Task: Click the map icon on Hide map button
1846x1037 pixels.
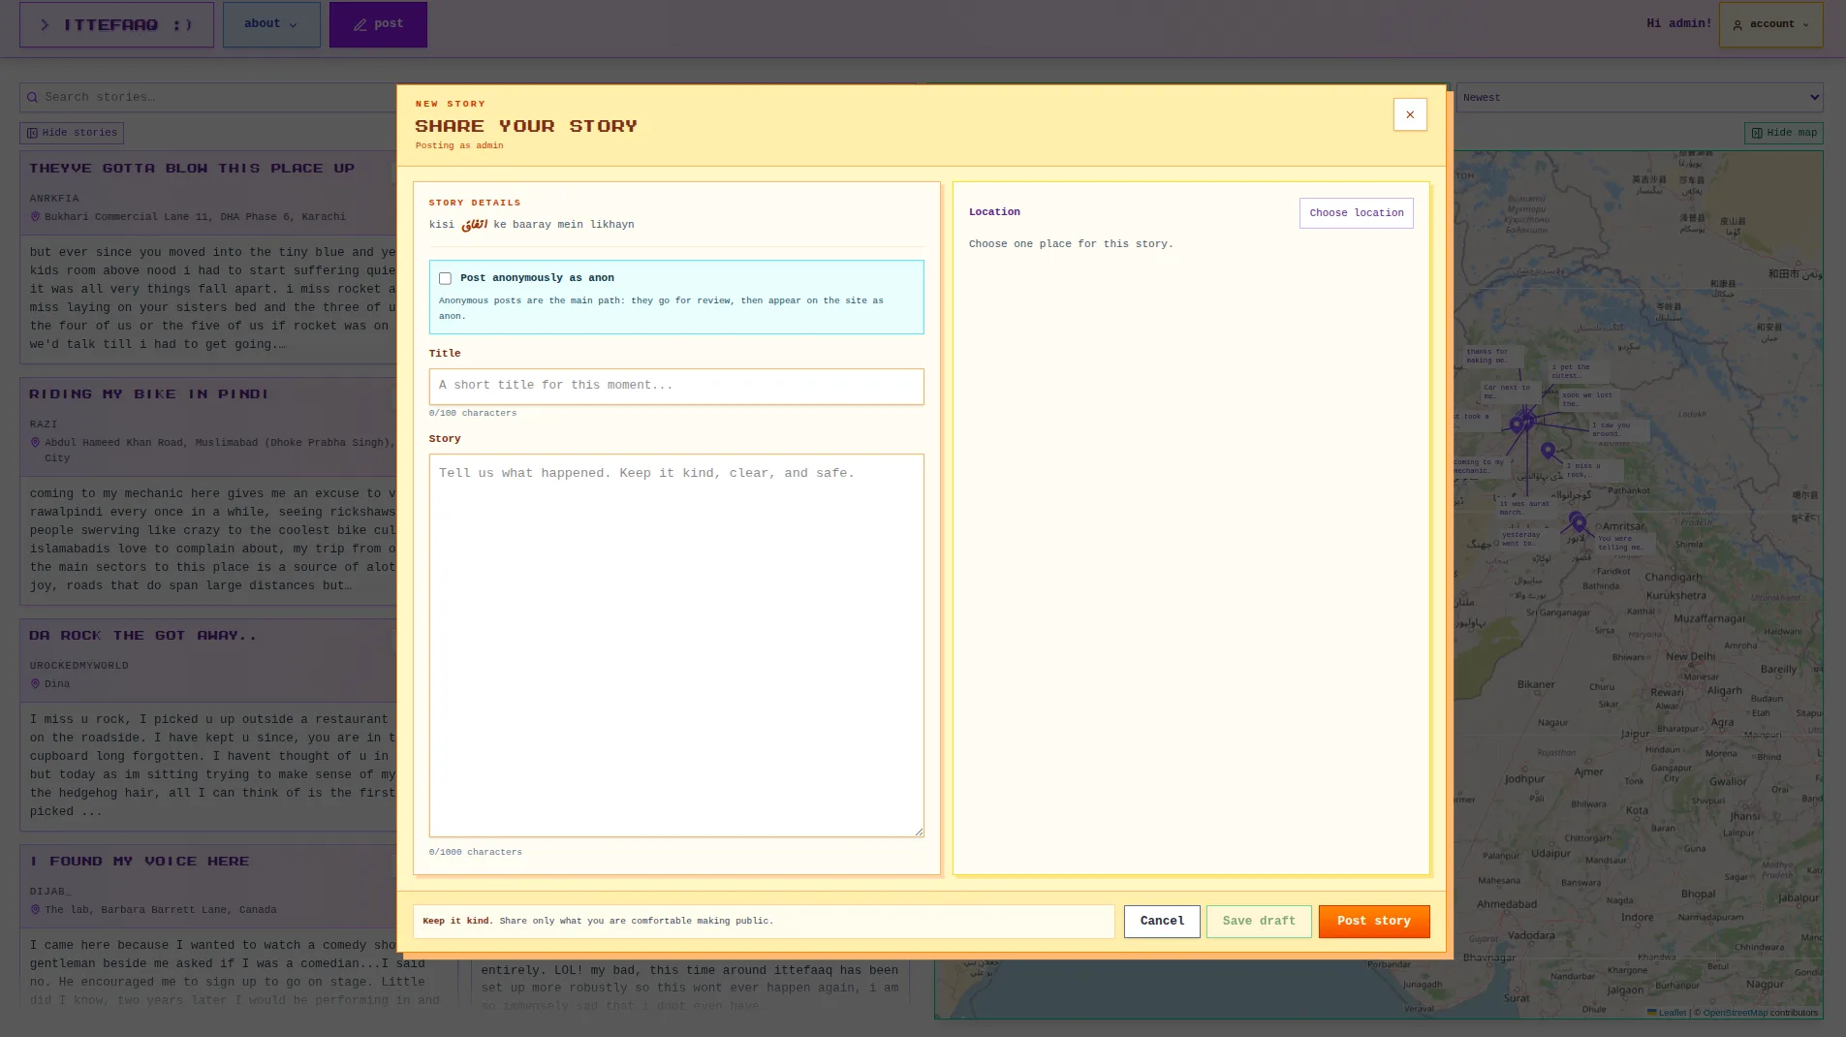Action: (x=1757, y=133)
